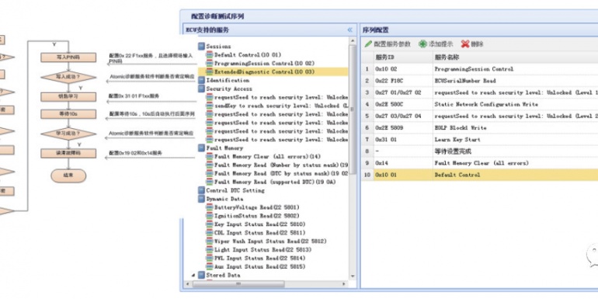Click the red X delete icon

465,43
